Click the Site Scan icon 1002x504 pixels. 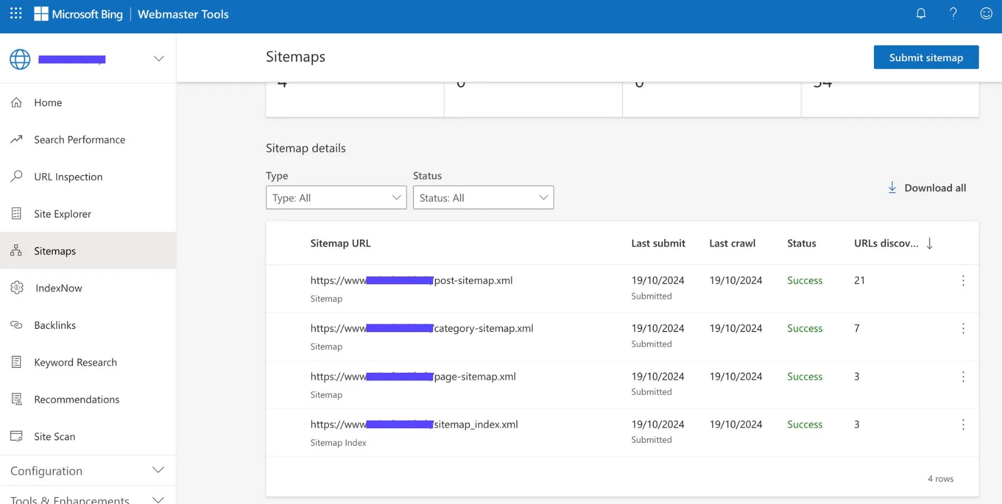17,436
